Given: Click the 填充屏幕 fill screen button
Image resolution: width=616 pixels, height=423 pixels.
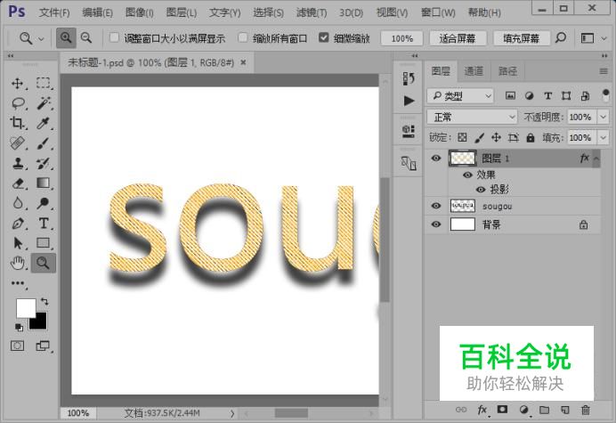Looking at the screenshot, I should point(522,38).
